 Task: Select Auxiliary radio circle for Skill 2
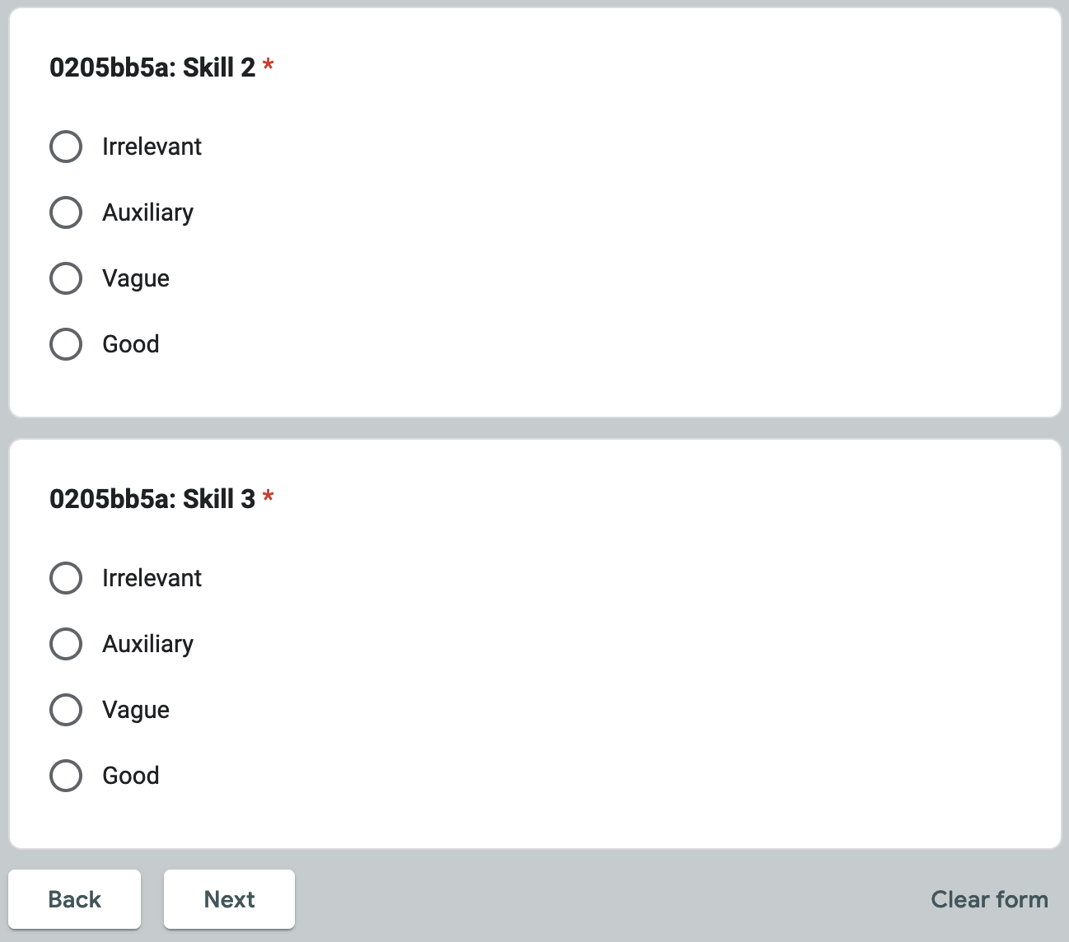click(66, 212)
